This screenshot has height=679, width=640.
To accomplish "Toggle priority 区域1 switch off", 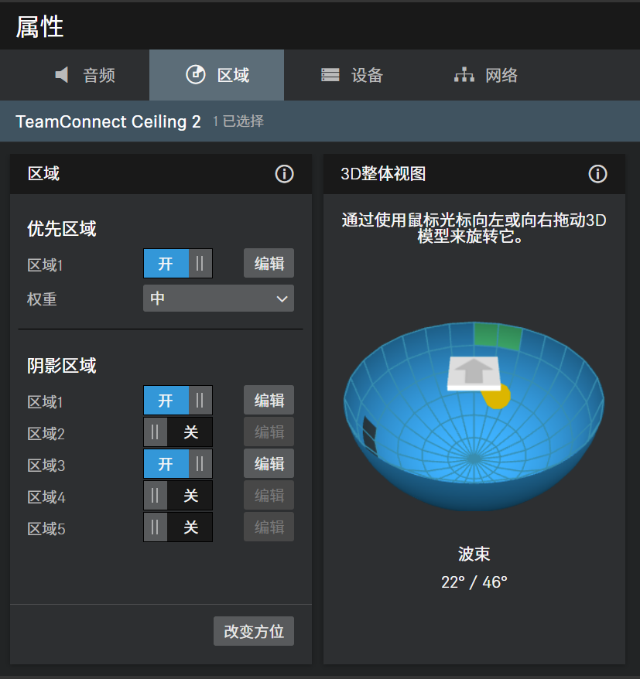I will coord(178,263).
